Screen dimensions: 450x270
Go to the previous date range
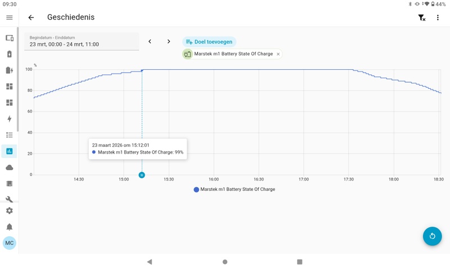click(150, 42)
